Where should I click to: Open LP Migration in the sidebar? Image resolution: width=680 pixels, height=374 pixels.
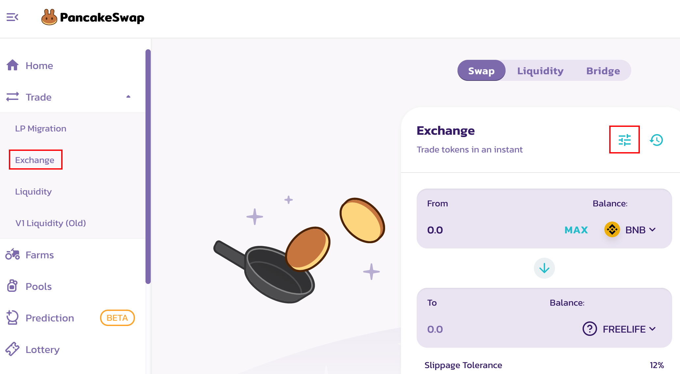(x=41, y=129)
